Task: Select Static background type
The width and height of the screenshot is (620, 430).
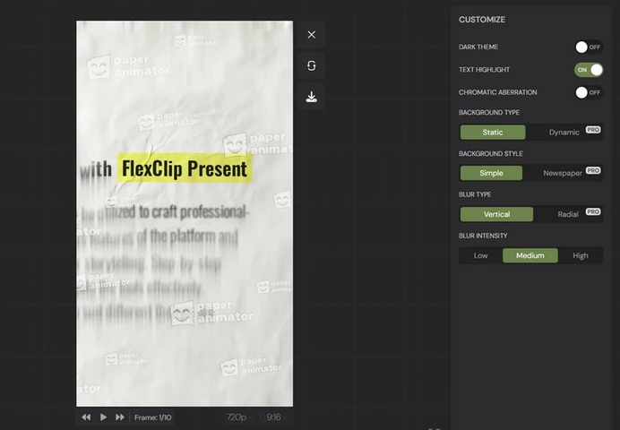Action: click(493, 133)
